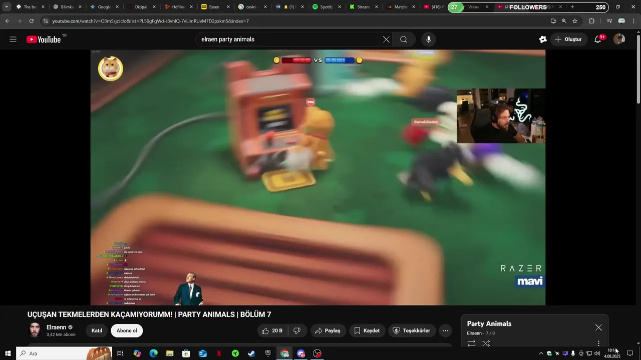Open more actions three-dot menu
Viewport: 641px width, 360px height.
click(445, 330)
